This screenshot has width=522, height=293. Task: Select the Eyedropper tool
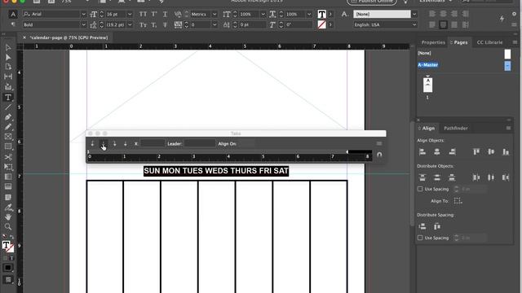[8, 208]
